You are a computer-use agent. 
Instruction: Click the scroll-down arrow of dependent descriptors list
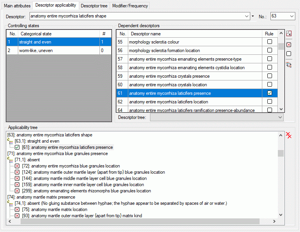click(x=281, y=109)
